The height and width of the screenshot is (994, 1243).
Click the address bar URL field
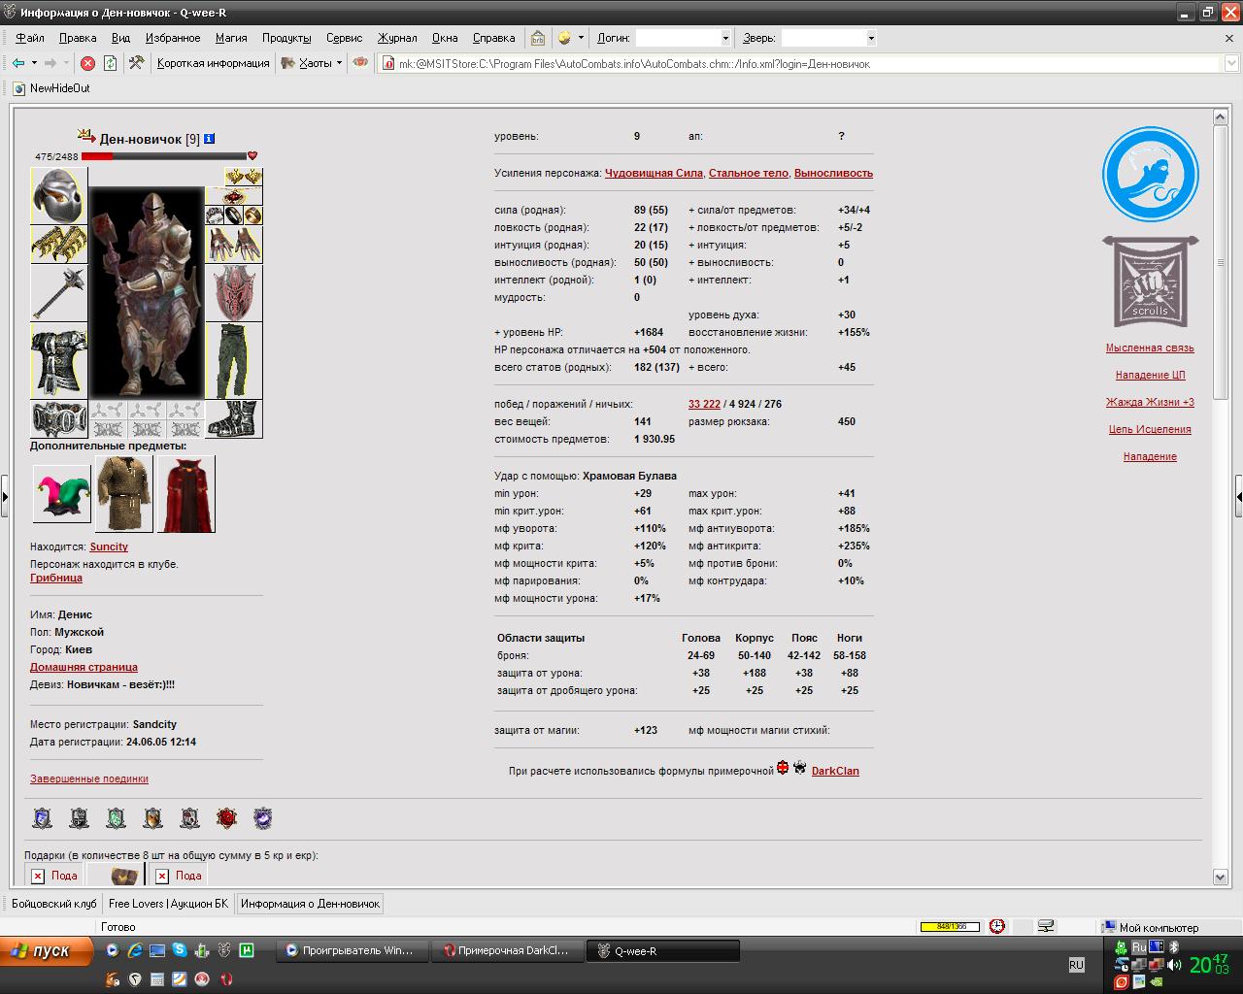coord(800,64)
